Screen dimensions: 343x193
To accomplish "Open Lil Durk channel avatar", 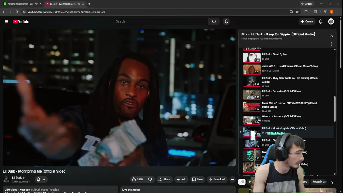I will tap(6, 179).
